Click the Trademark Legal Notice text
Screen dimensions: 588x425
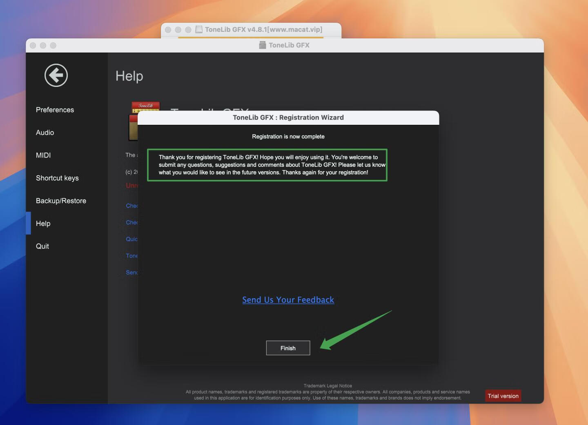pyautogui.click(x=328, y=386)
